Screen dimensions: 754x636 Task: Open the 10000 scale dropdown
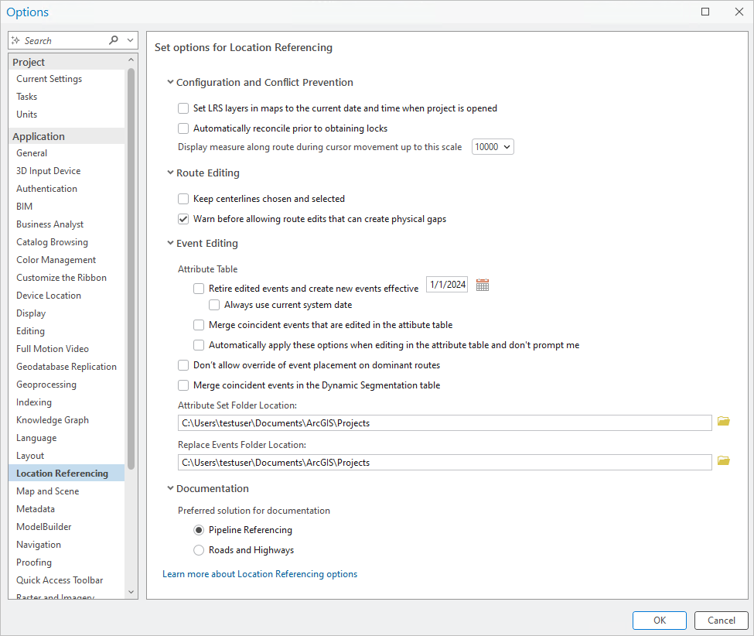pos(493,147)
